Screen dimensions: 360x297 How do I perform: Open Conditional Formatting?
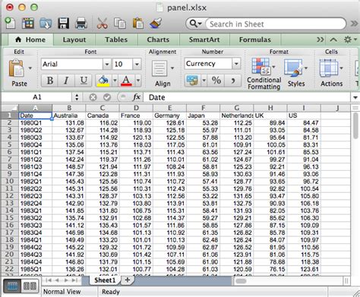tap(261, 67)
